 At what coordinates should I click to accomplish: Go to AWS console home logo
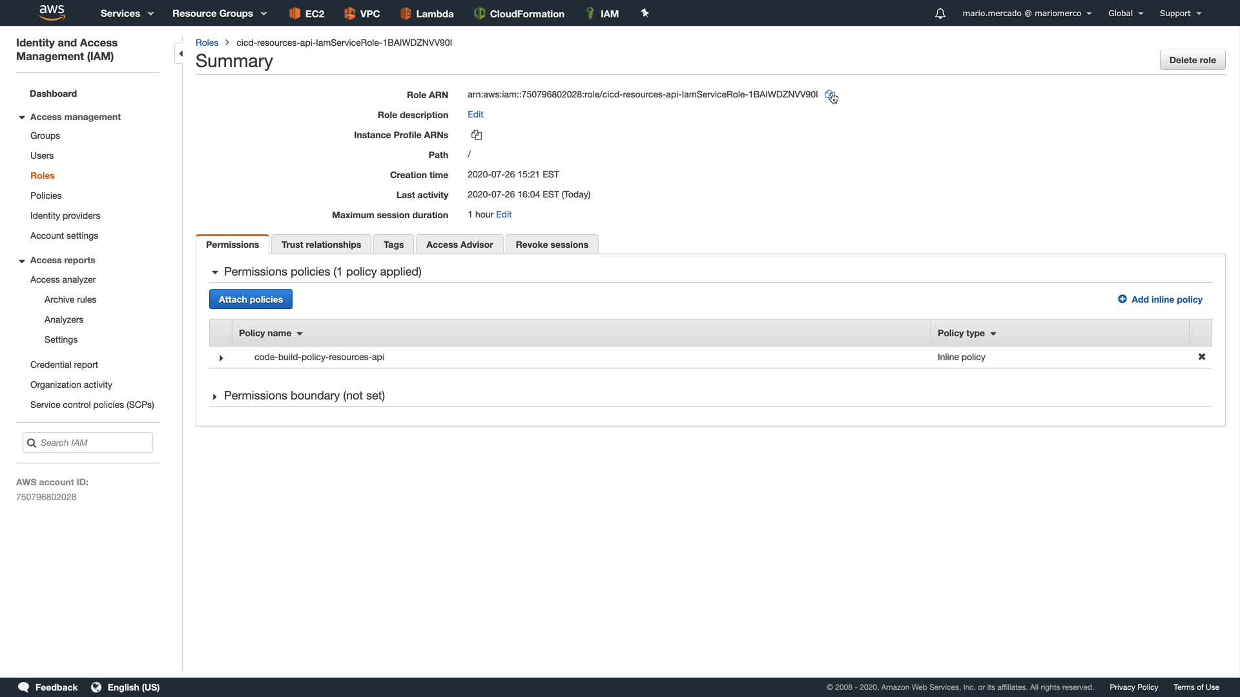pyautogui.click(x=52, y=12)
